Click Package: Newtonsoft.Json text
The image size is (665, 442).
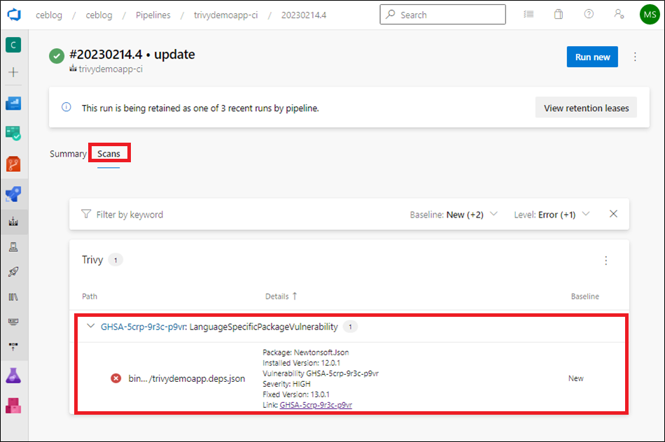305,352
